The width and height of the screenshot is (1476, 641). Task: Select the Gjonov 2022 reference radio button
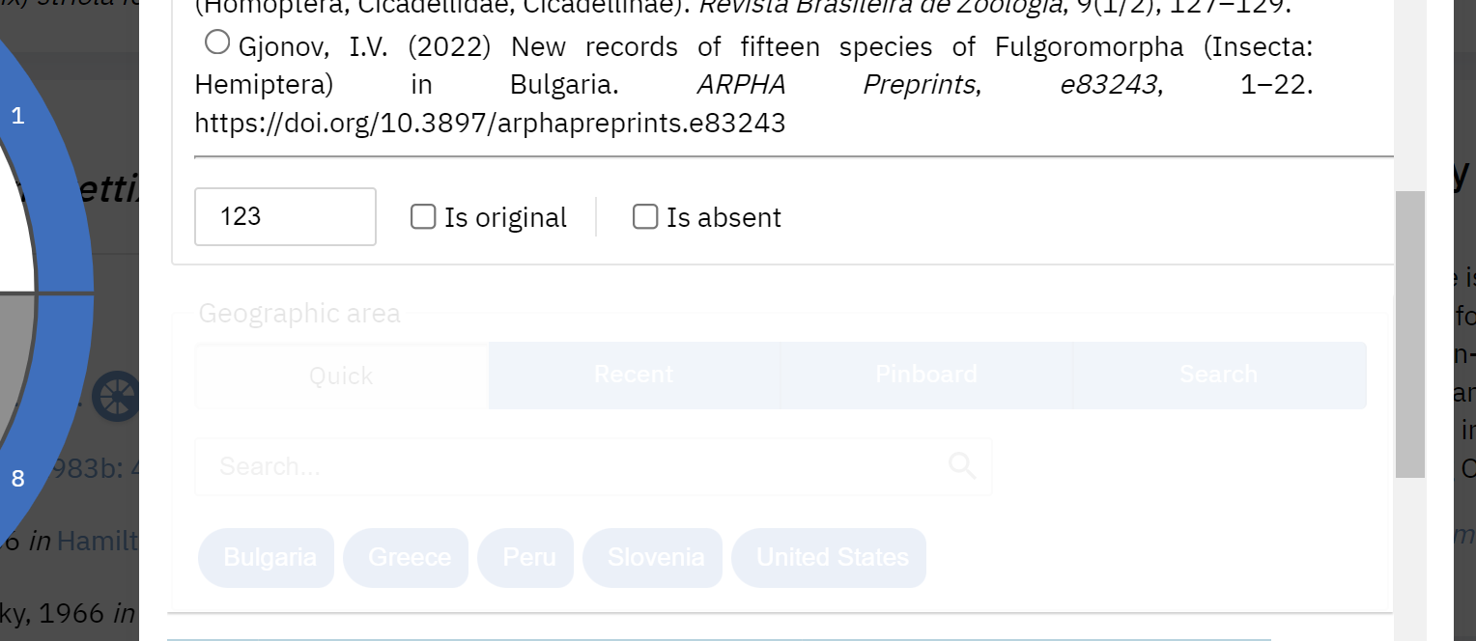click(215, 42)
